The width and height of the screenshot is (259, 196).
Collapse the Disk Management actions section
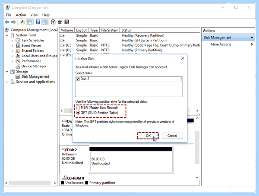point(252,38)
